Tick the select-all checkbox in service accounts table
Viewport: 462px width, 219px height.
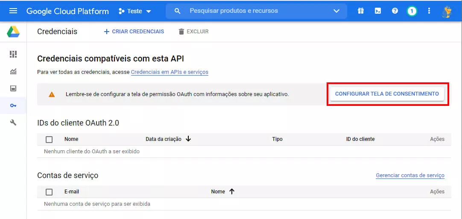tap(49, 192)
